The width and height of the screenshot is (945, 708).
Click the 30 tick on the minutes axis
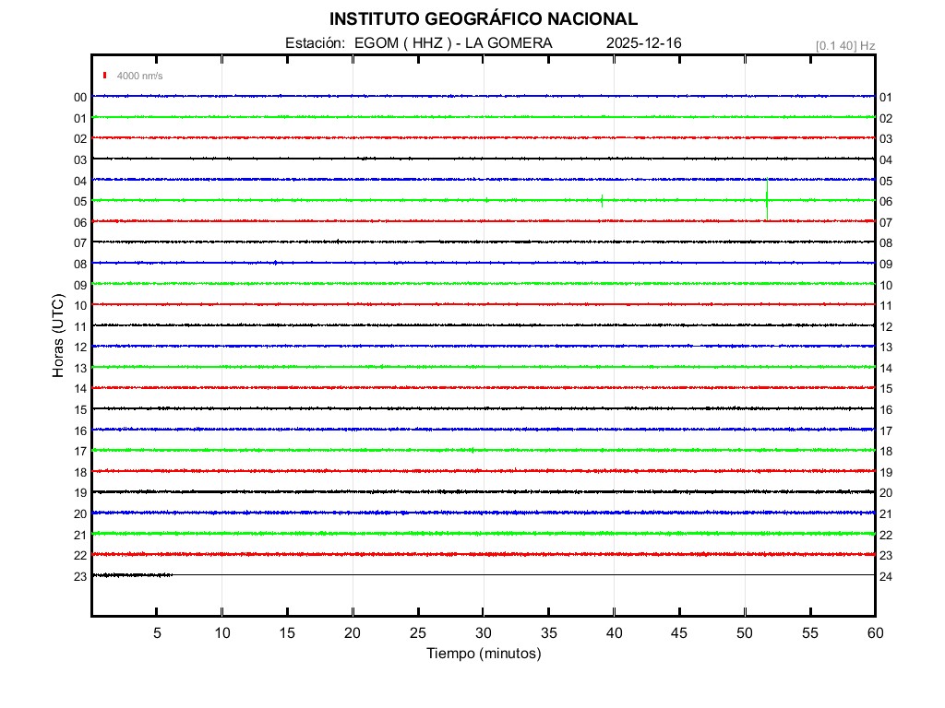tap(484, 633)
